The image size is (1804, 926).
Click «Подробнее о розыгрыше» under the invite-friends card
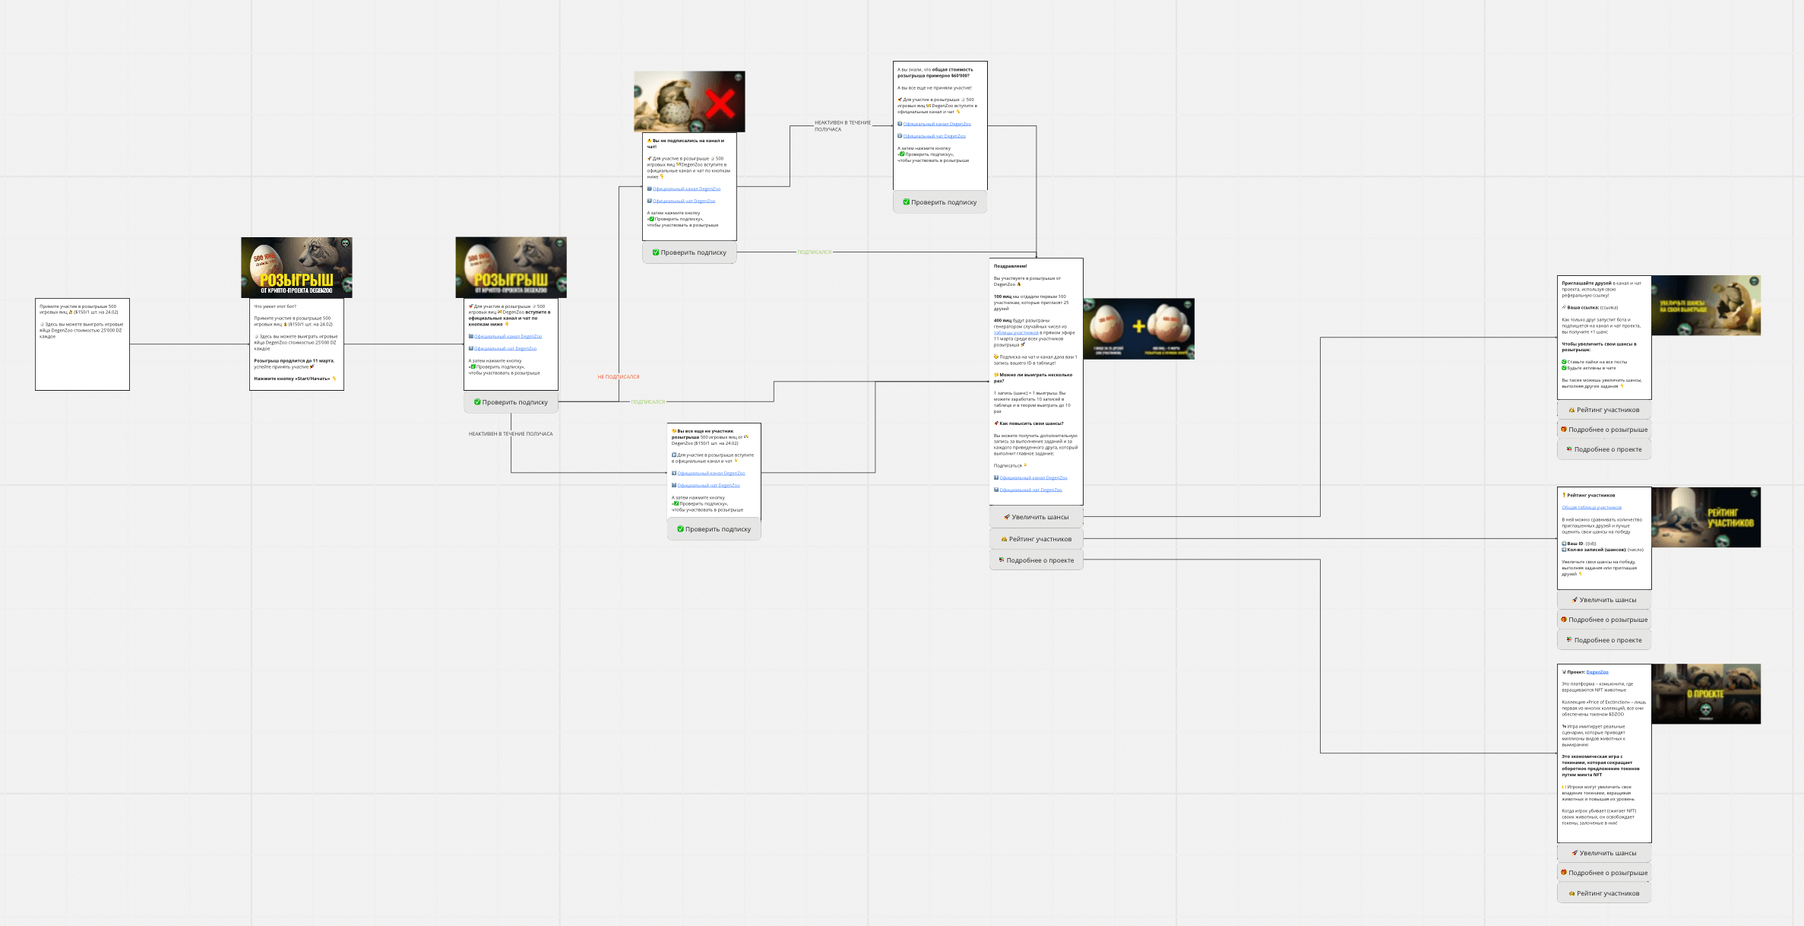(x=1604, y=430)
